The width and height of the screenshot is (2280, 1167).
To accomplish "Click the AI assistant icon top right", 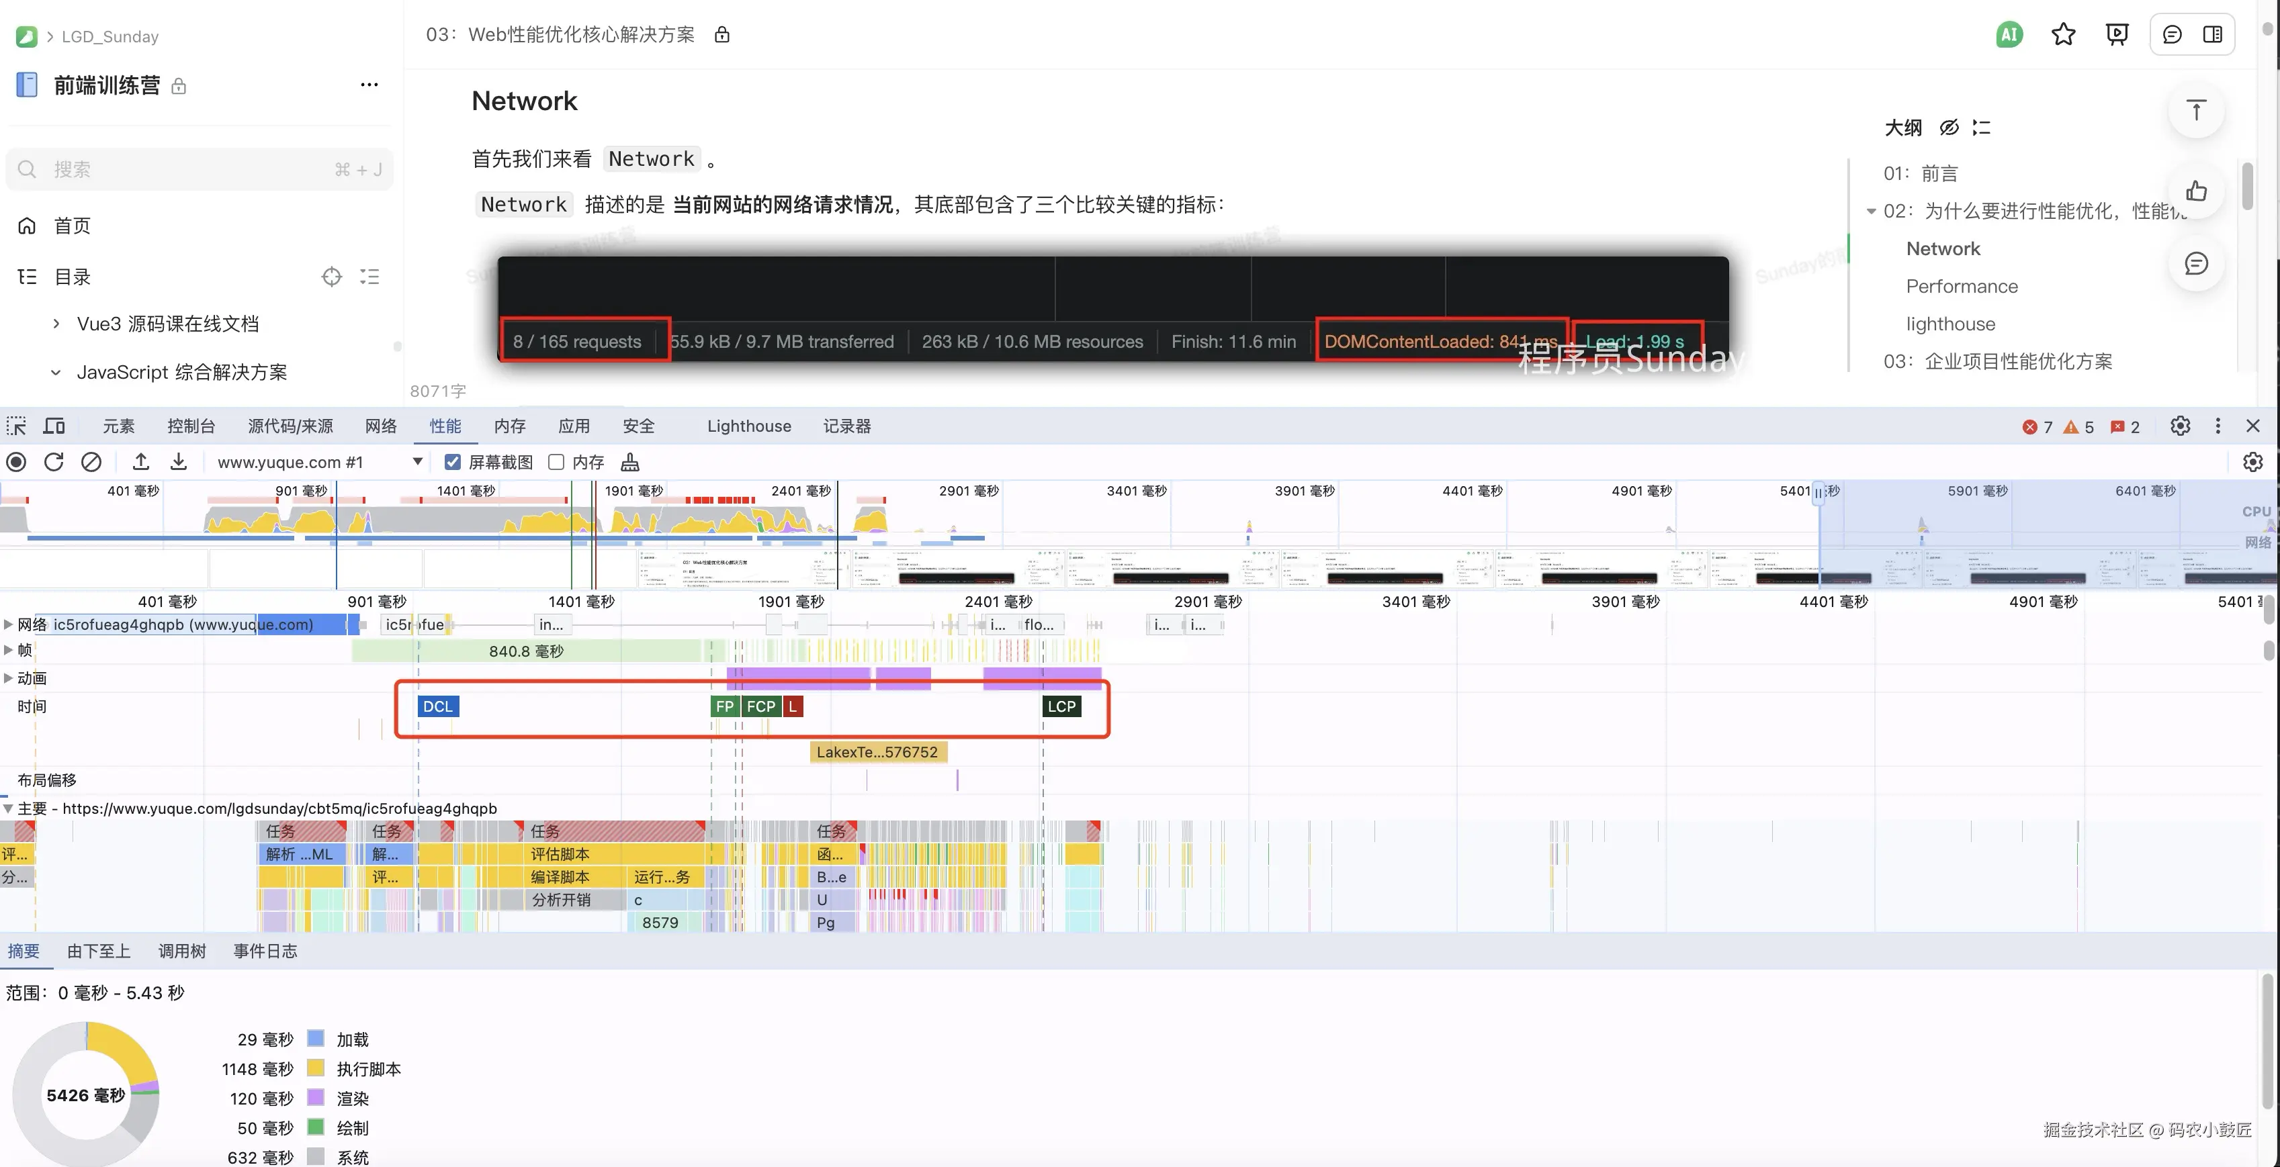I will [2009, 34].
